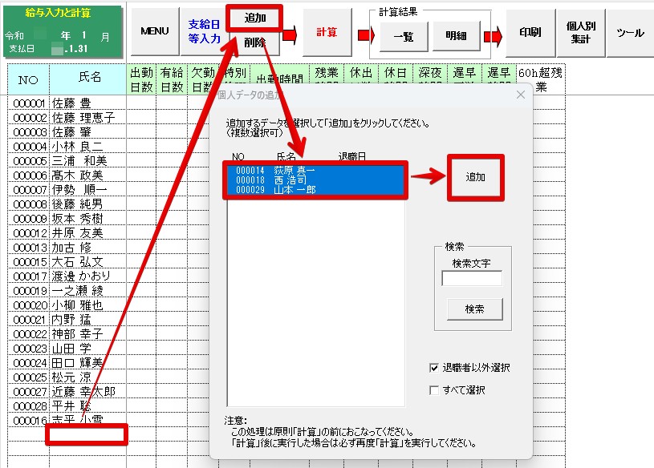The image size is (654, 468).
Task: Select employee row 佐藤 豊
Action: click(x=71, y=103)
